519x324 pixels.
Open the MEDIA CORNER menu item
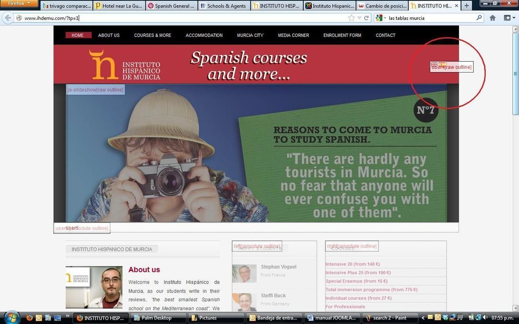coord(293,35)
